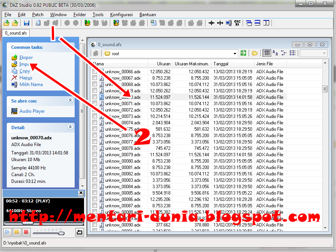Image resolution: width=336 pixels, height=252 pixels.
Task: Select the 0_sound.afs tab
Action: 16,33
